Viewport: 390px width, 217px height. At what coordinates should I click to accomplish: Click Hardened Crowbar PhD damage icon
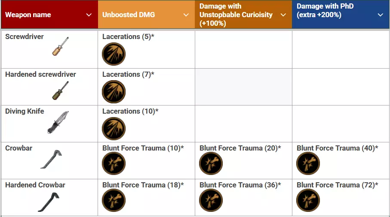[308, 201]
